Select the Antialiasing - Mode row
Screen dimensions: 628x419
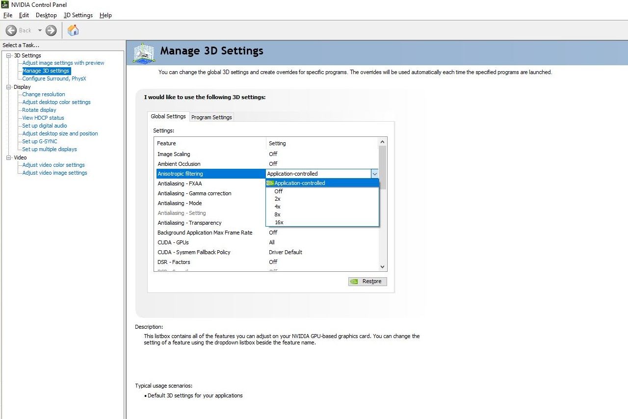(210, 203)
